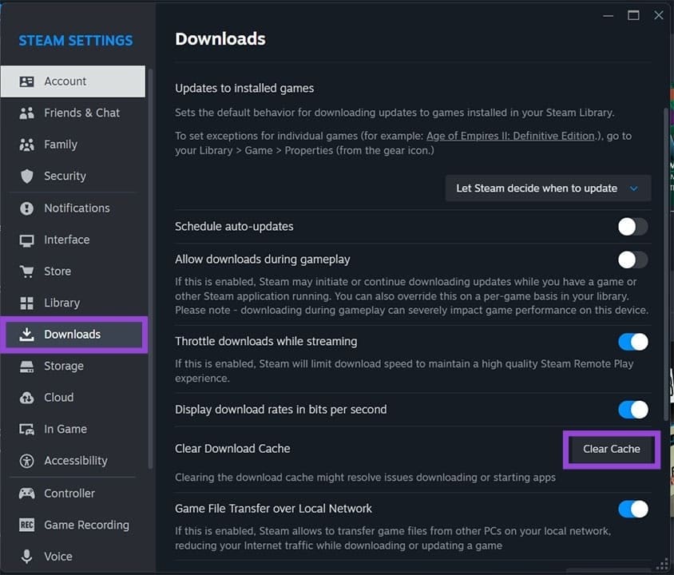Click the Downloads page heading

220,39
